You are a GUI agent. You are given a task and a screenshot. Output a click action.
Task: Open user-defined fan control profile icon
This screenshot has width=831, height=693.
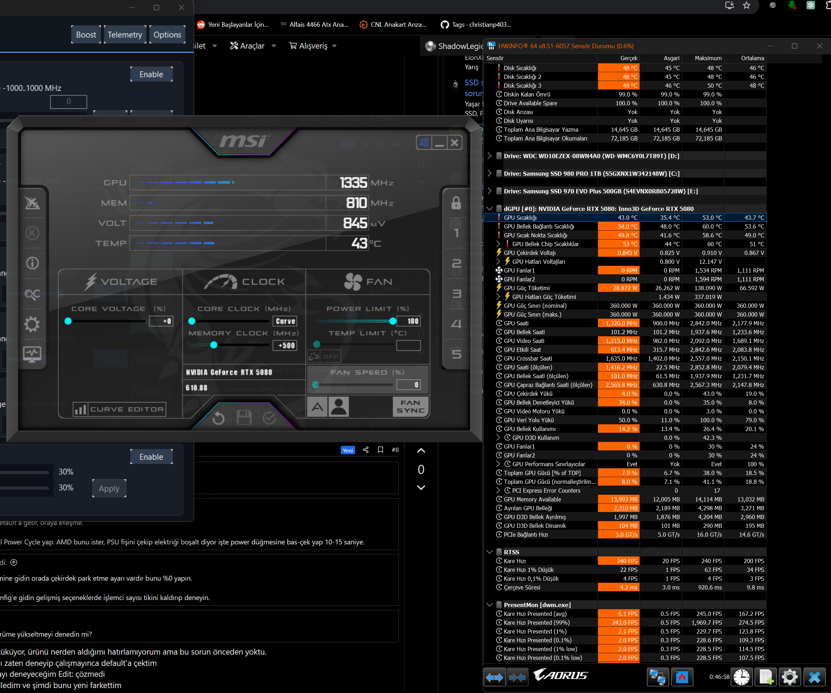(x=339, y=407)
